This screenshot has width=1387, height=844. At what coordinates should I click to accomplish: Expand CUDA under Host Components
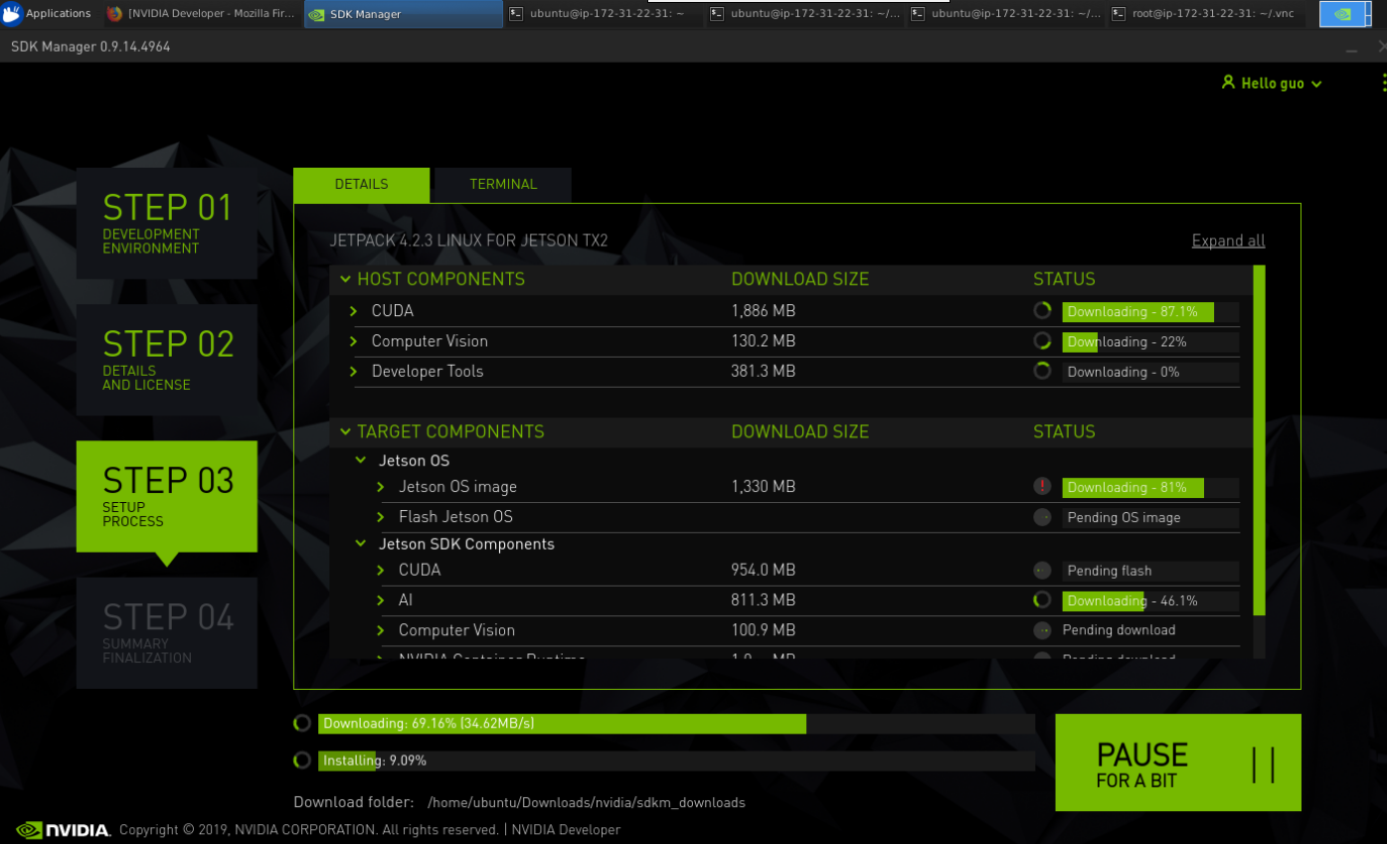[x=354, y=311]
